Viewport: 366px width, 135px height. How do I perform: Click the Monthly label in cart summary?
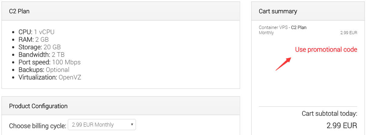pyautogui.click(x=266, y=33)
